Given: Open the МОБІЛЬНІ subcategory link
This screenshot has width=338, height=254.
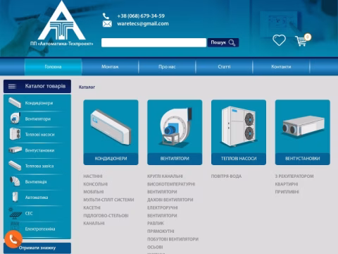Looking at the screenshot, I should [94, 192].
